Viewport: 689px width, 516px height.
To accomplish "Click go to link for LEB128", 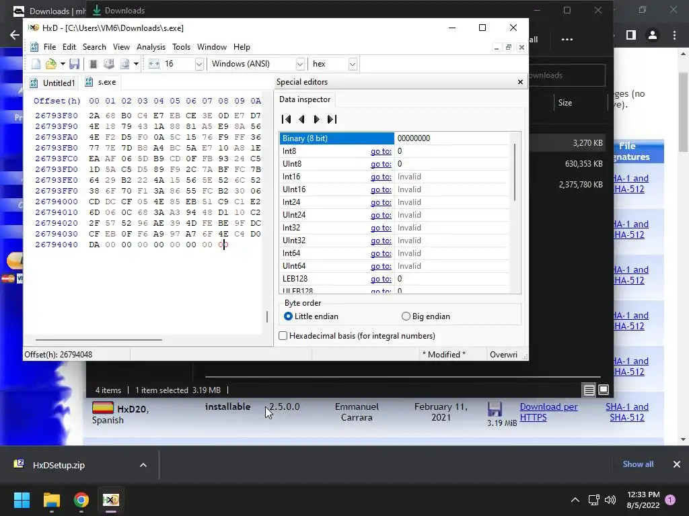I will (381, 279).
